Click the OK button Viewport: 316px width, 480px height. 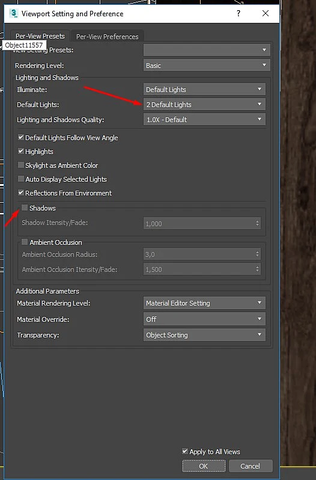coord(204,466)
